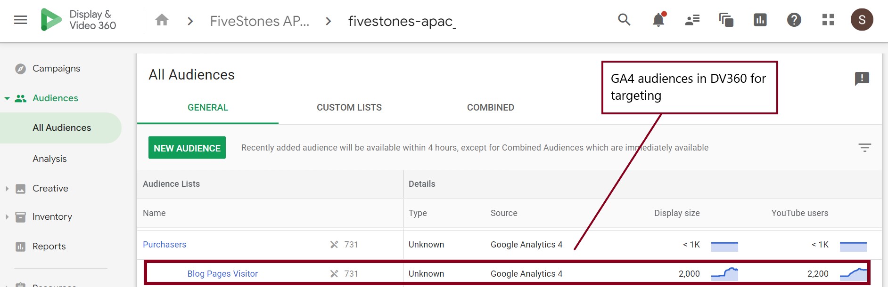Click Google Analytics 4 in the Blog Pages Visitor row
The image size is (888, 287).
point(526,274)
